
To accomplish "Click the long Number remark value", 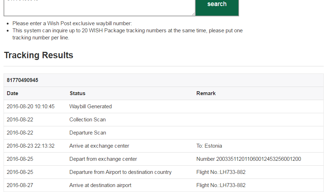I will (x=249, y=159).
